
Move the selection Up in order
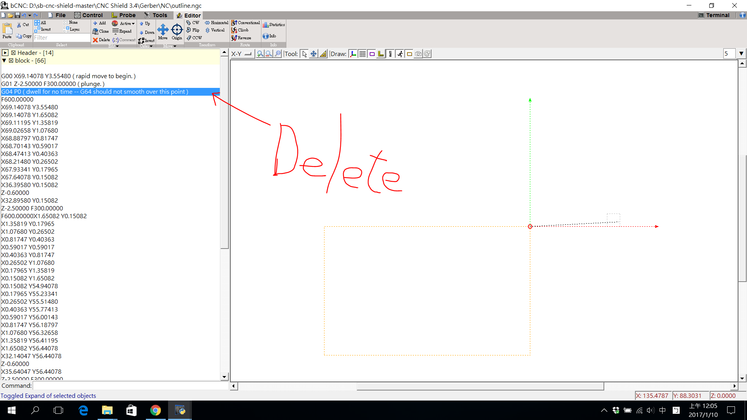(145, 23)
